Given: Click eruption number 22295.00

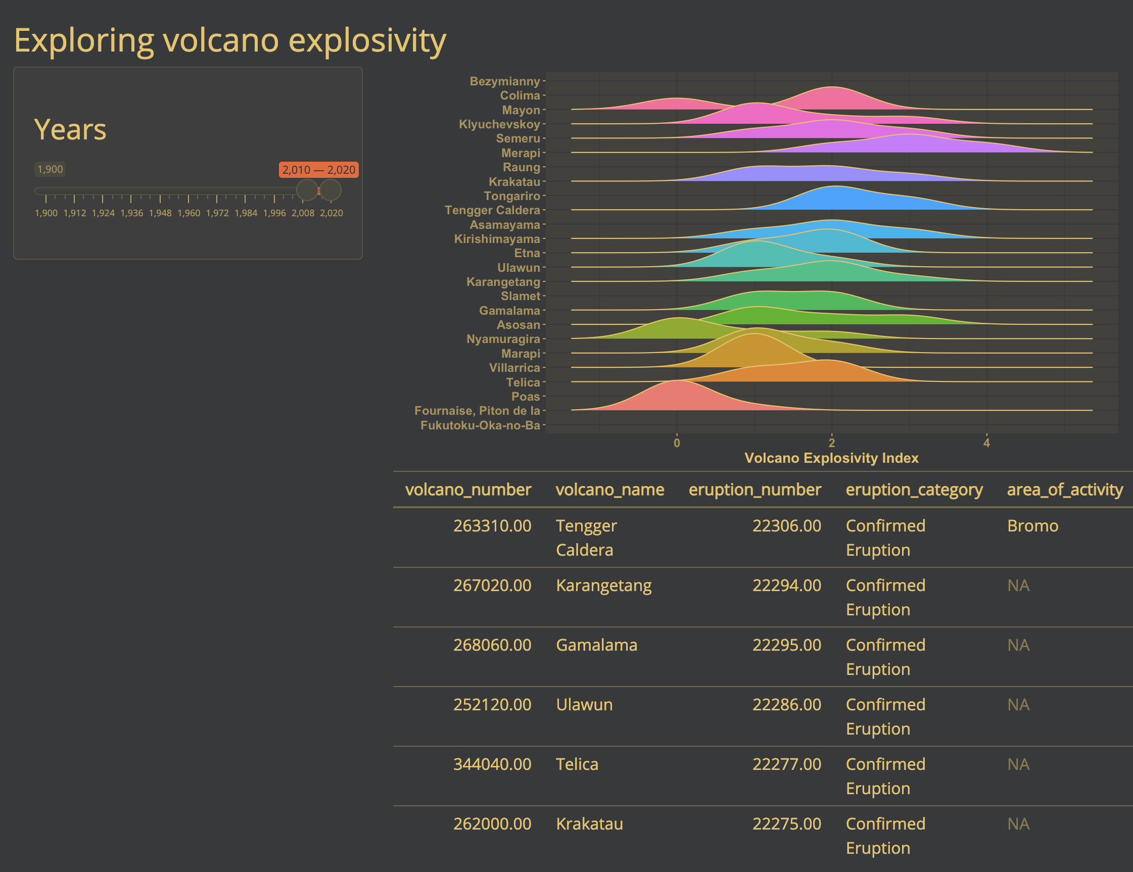Looking at the screenshot, I should click(787, 645).
